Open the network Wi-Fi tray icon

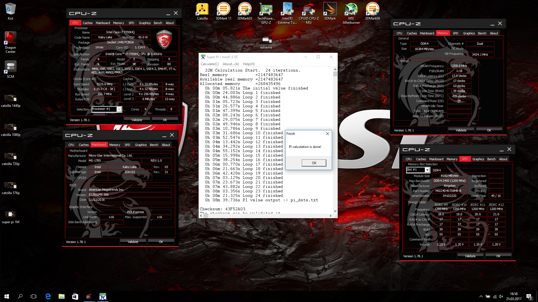click(495, 296)
